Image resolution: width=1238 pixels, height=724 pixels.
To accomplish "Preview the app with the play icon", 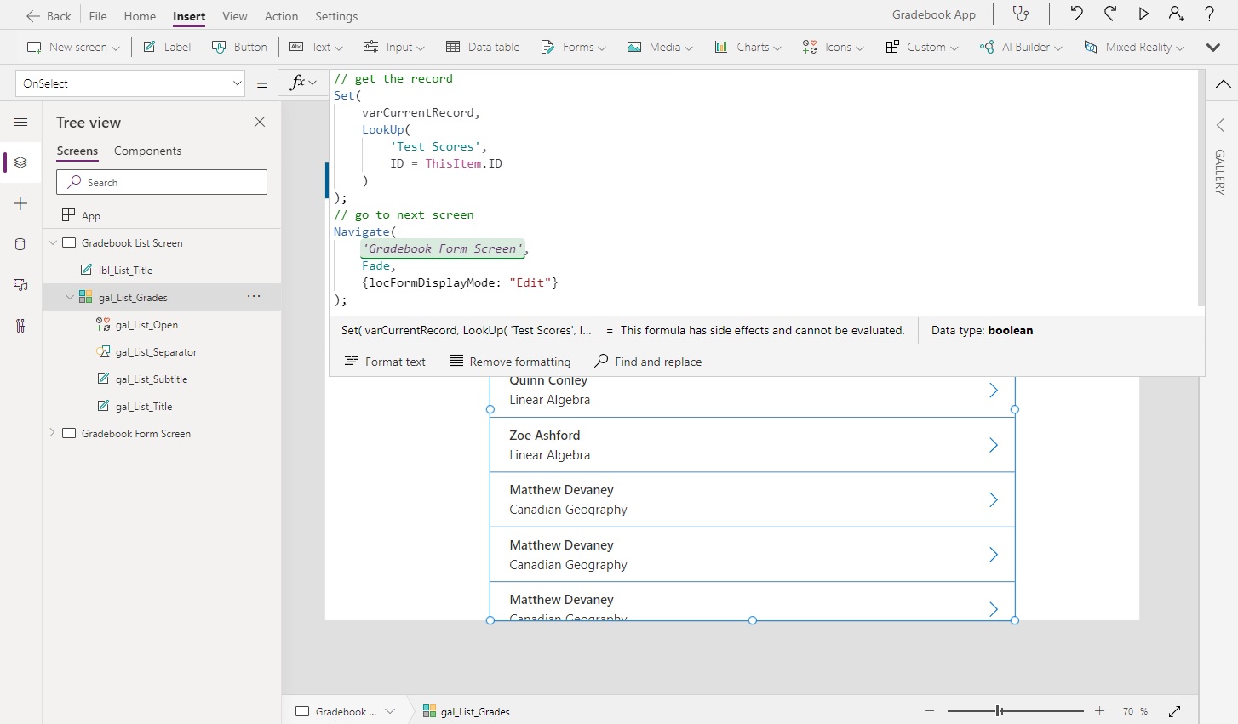I will (1143, 14).
